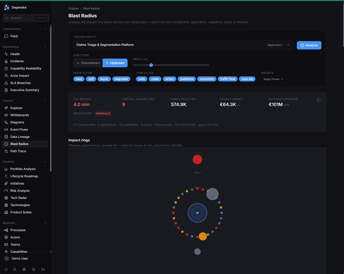The height and width of the screenshot is (274, 344).
Task: Click the Initiatives rocket icon
Action: tap(6, 184)
